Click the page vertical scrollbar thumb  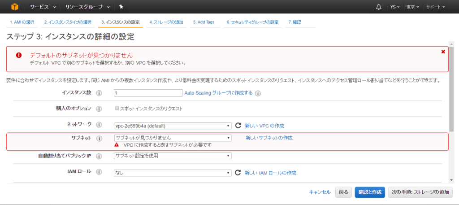pos(452,89)
